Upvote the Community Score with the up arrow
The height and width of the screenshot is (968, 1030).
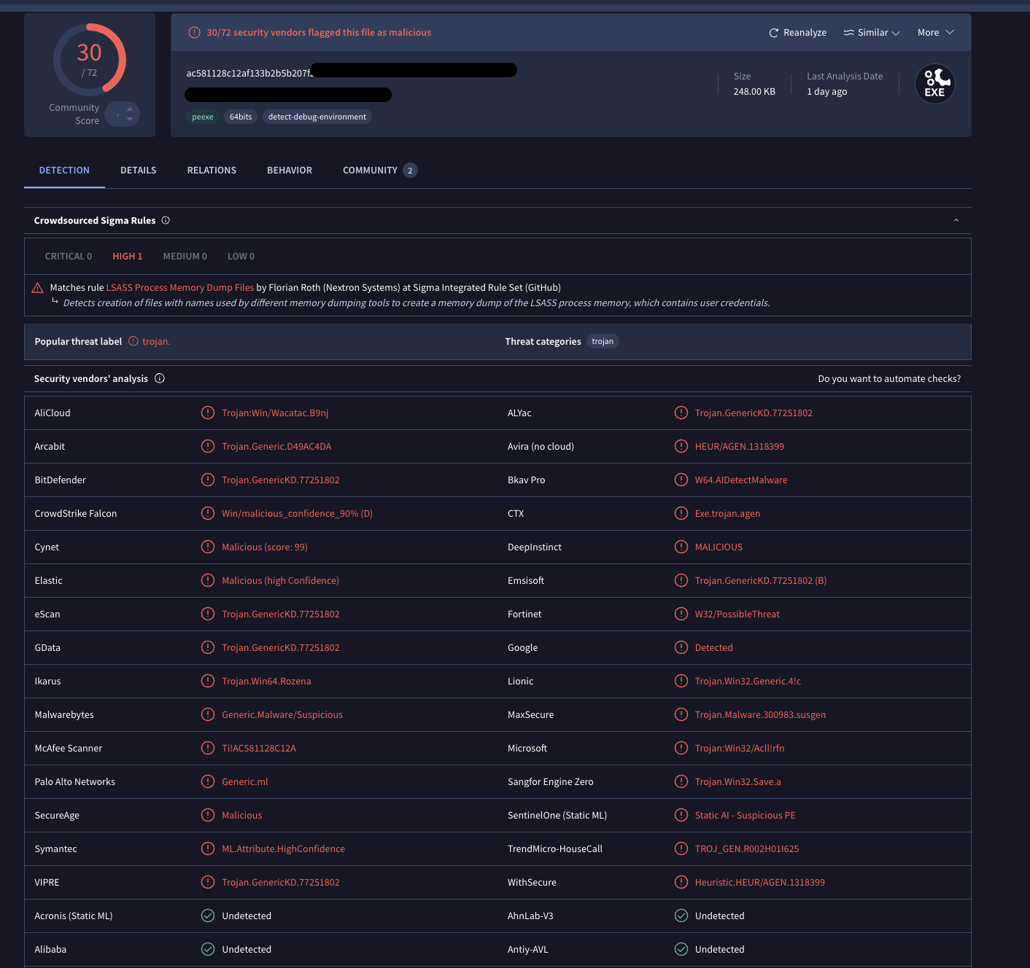130,109
